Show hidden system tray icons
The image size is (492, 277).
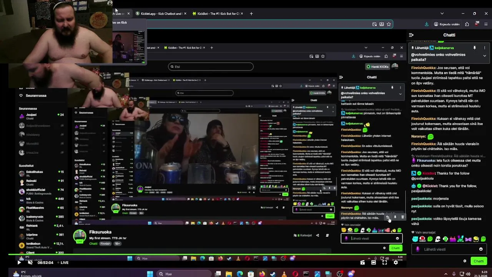click(446, 274)
